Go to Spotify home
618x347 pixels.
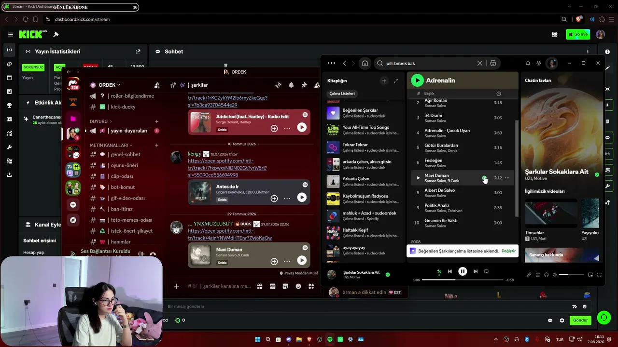365,63
